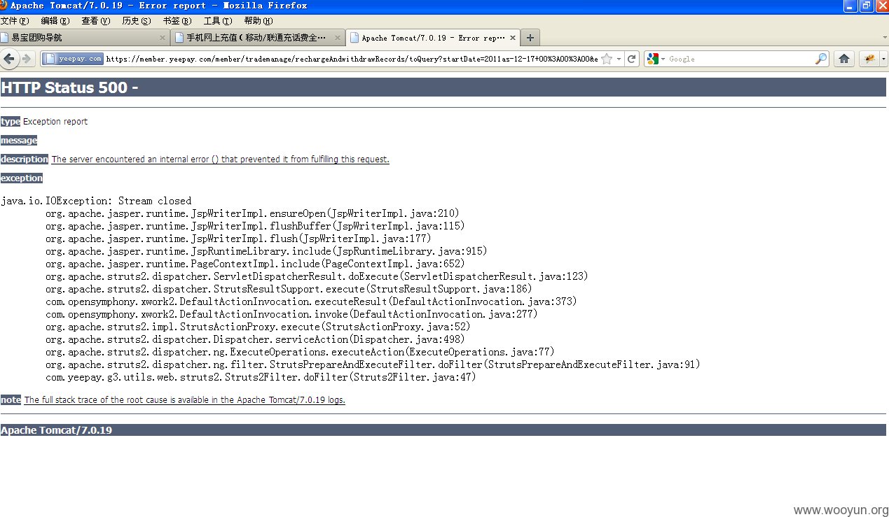Image resolution: width=889 pixels, height=517 pixels.
Task: Click the Google search box
Action: (740, 59)
